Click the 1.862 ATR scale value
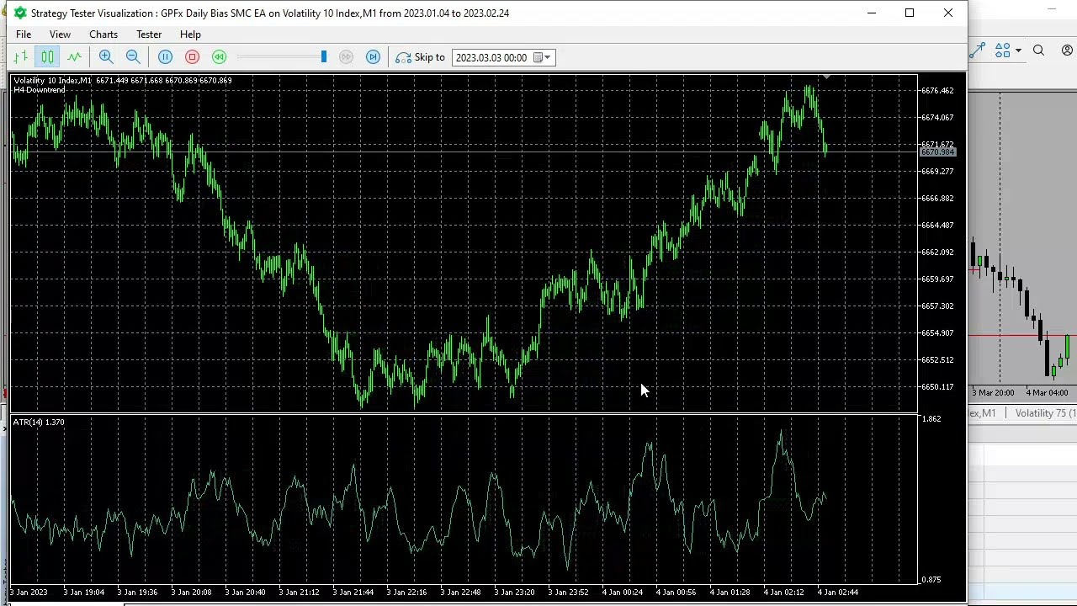The width and height of the screenshot is (1077, 606). point(931,418)
